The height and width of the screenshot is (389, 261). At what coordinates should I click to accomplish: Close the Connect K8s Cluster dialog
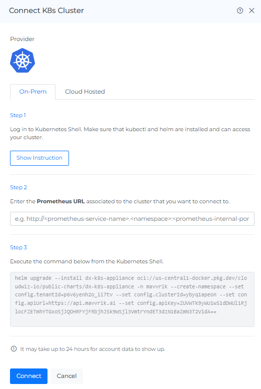pos(251,11)
